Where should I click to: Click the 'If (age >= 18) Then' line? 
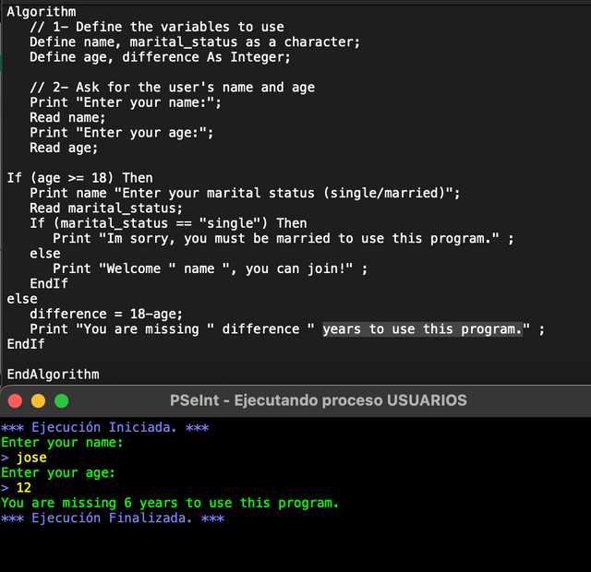pyautogui.click(x=80, y=178)
